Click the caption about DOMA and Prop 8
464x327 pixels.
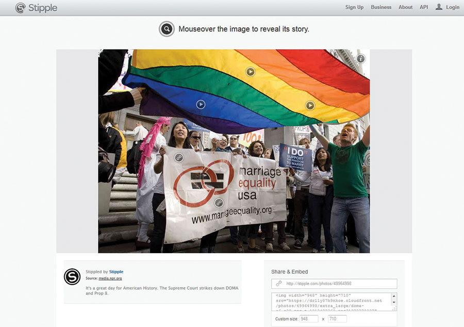(x=162, y=290)
